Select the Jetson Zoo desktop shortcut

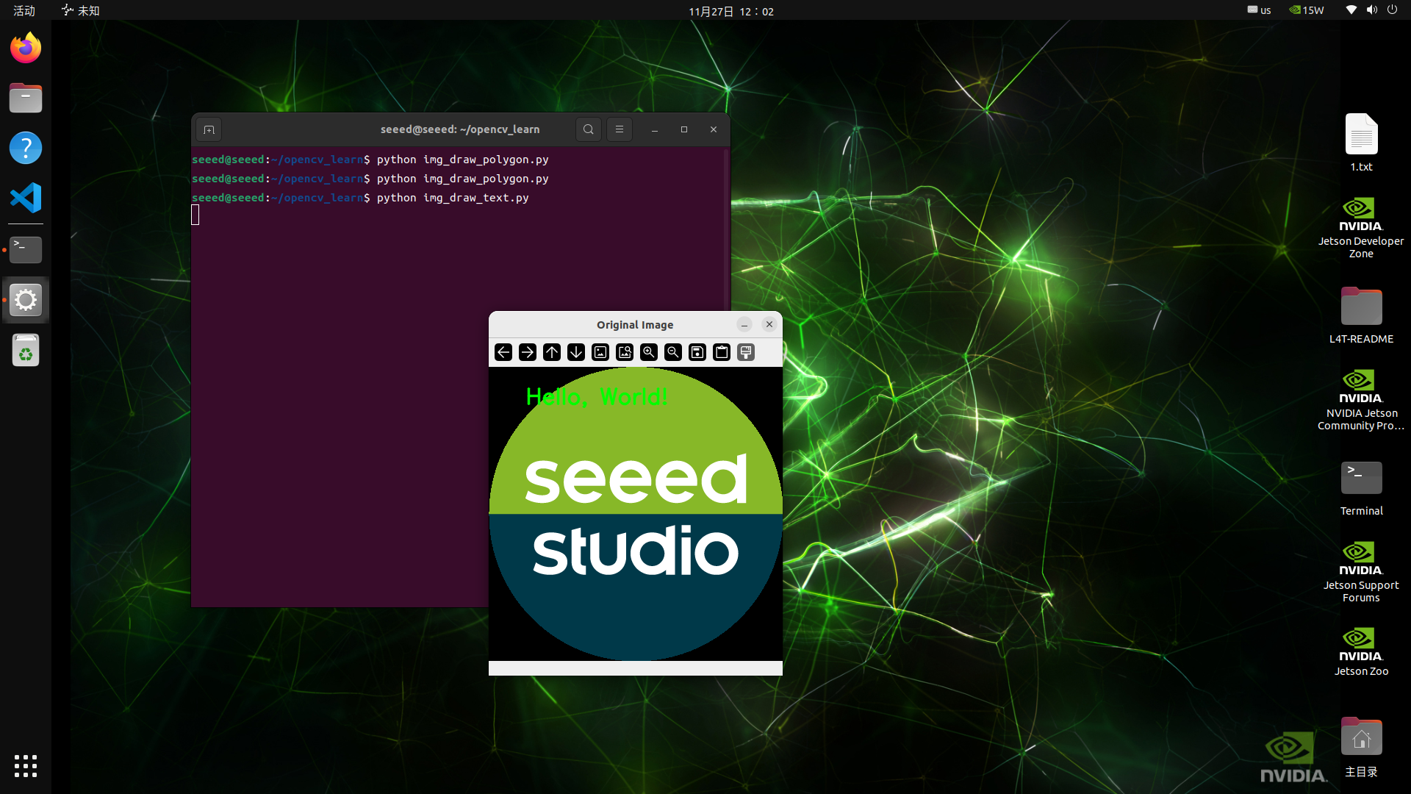point(1361,651)
